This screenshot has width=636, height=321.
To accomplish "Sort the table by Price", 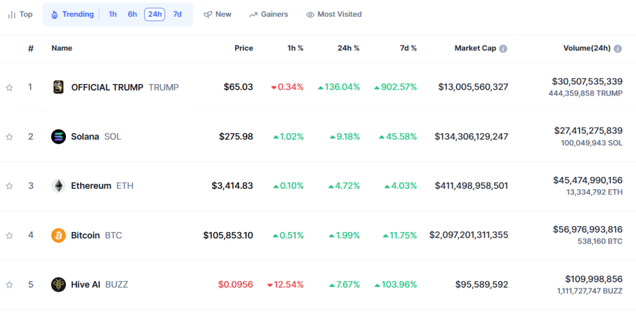I will 244,48.
